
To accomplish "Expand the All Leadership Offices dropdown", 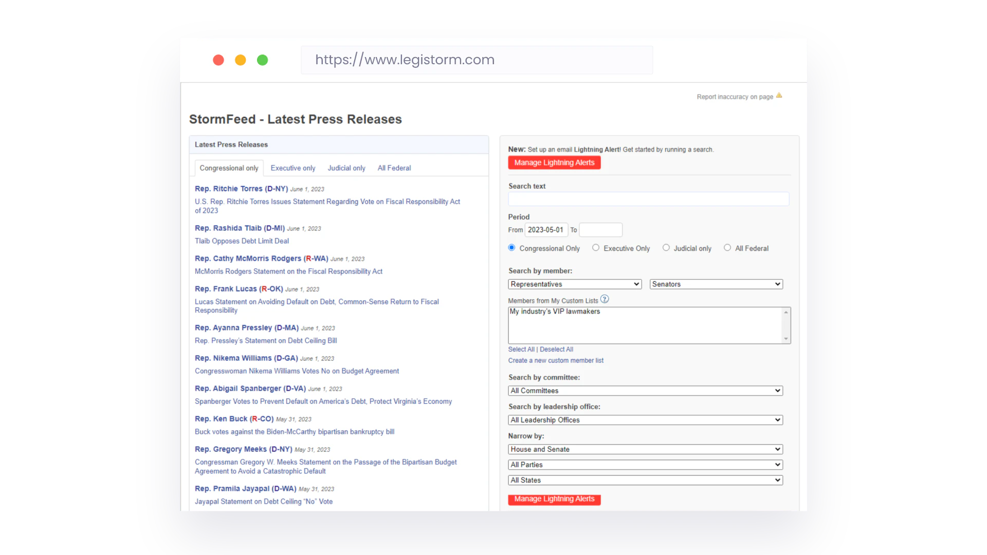I will [x=645, y=420].
